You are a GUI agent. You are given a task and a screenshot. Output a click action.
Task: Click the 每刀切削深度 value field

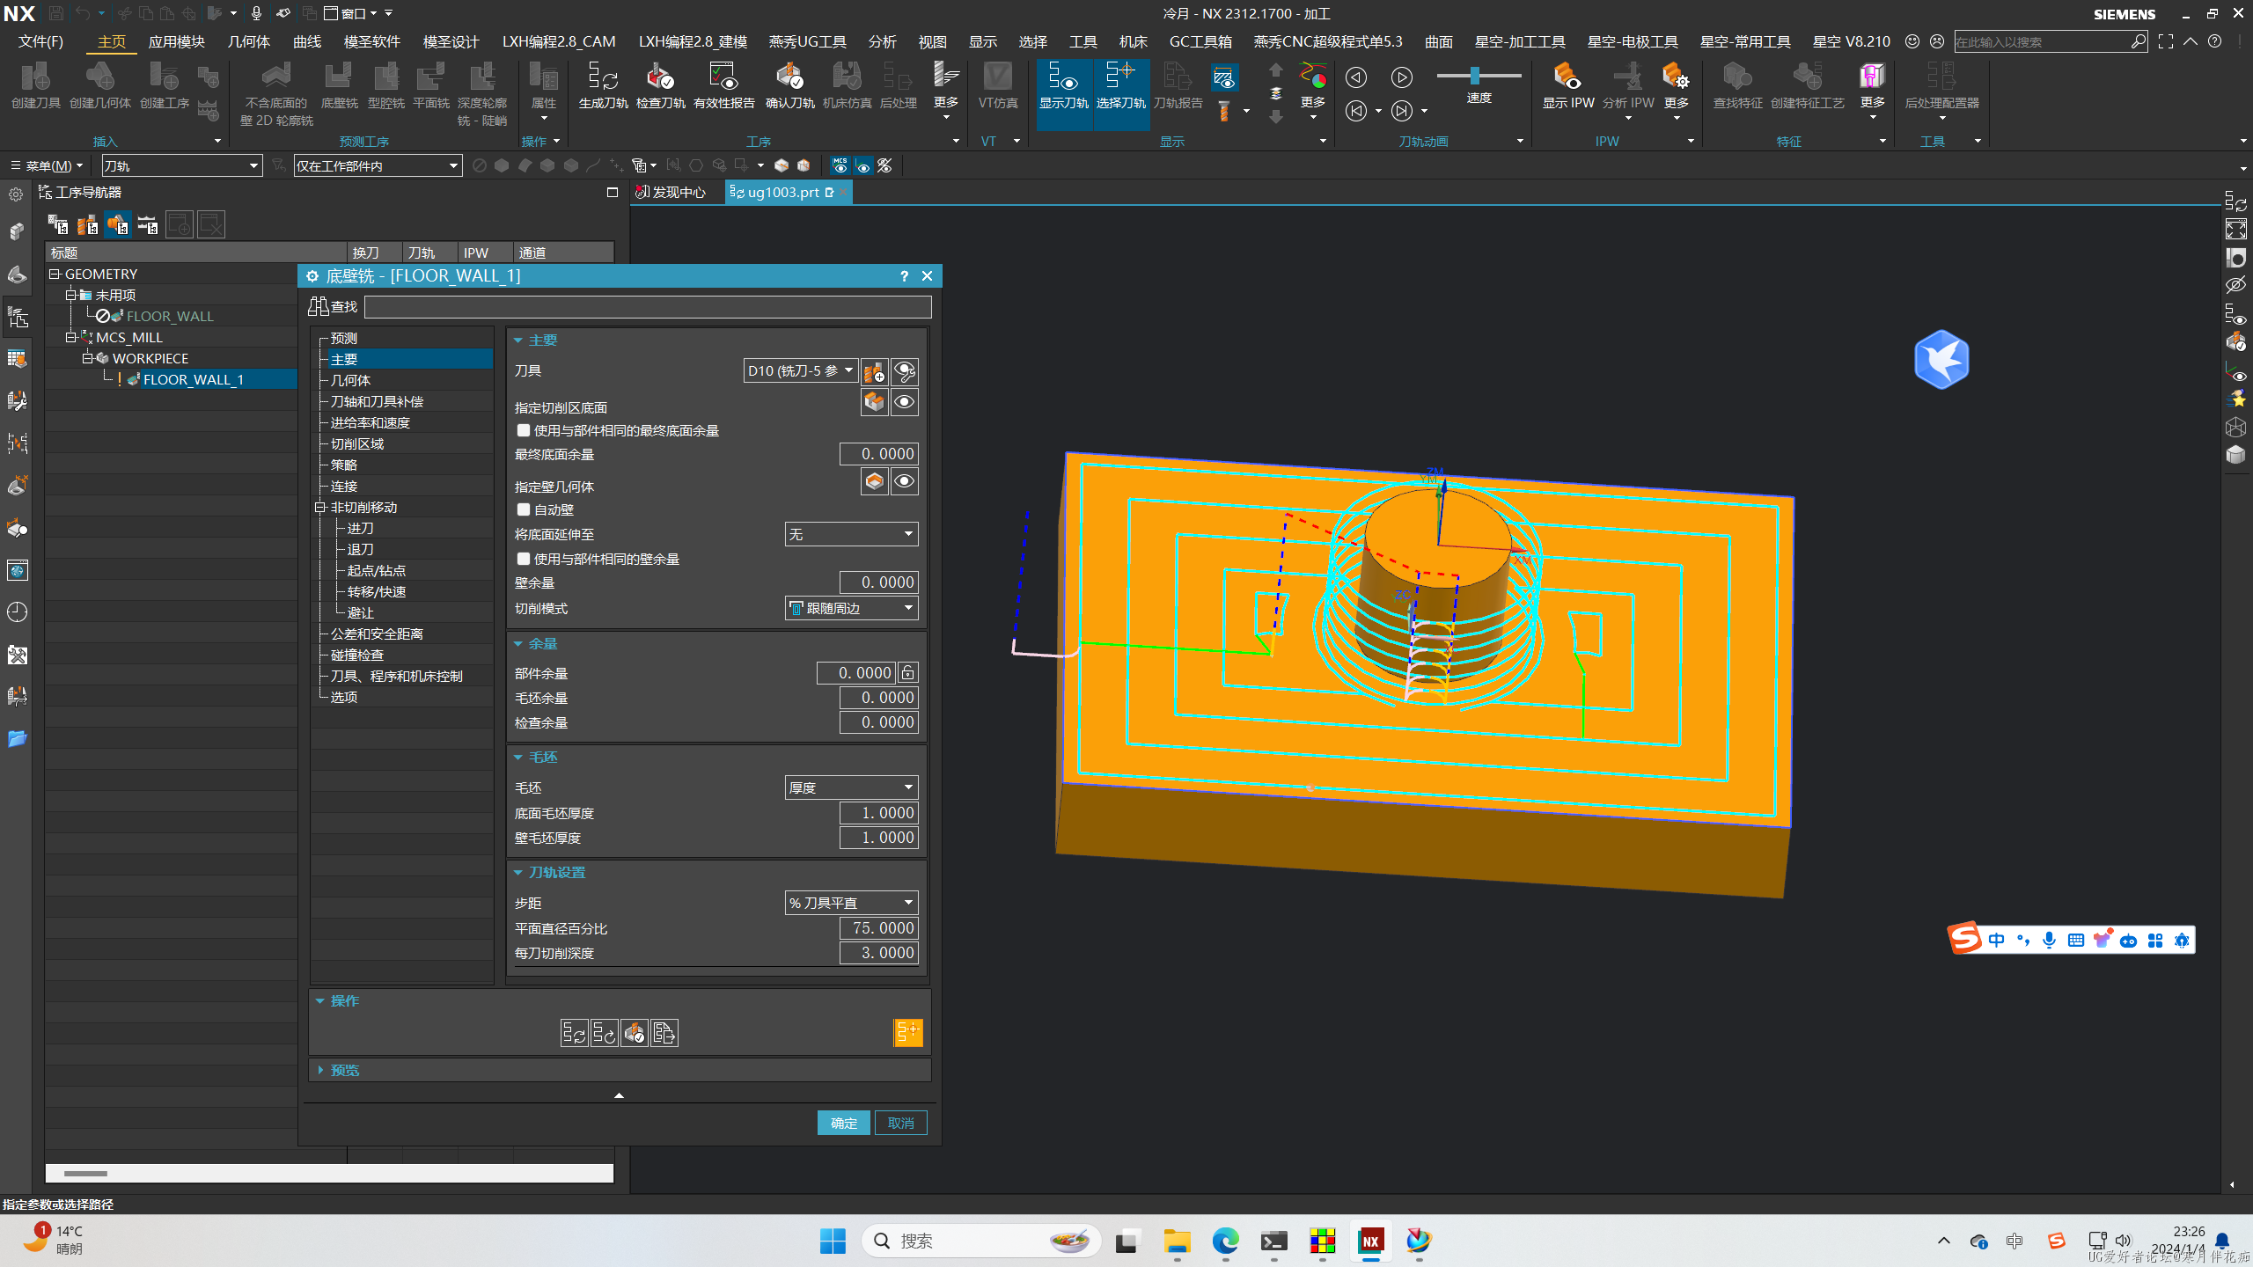878,953
